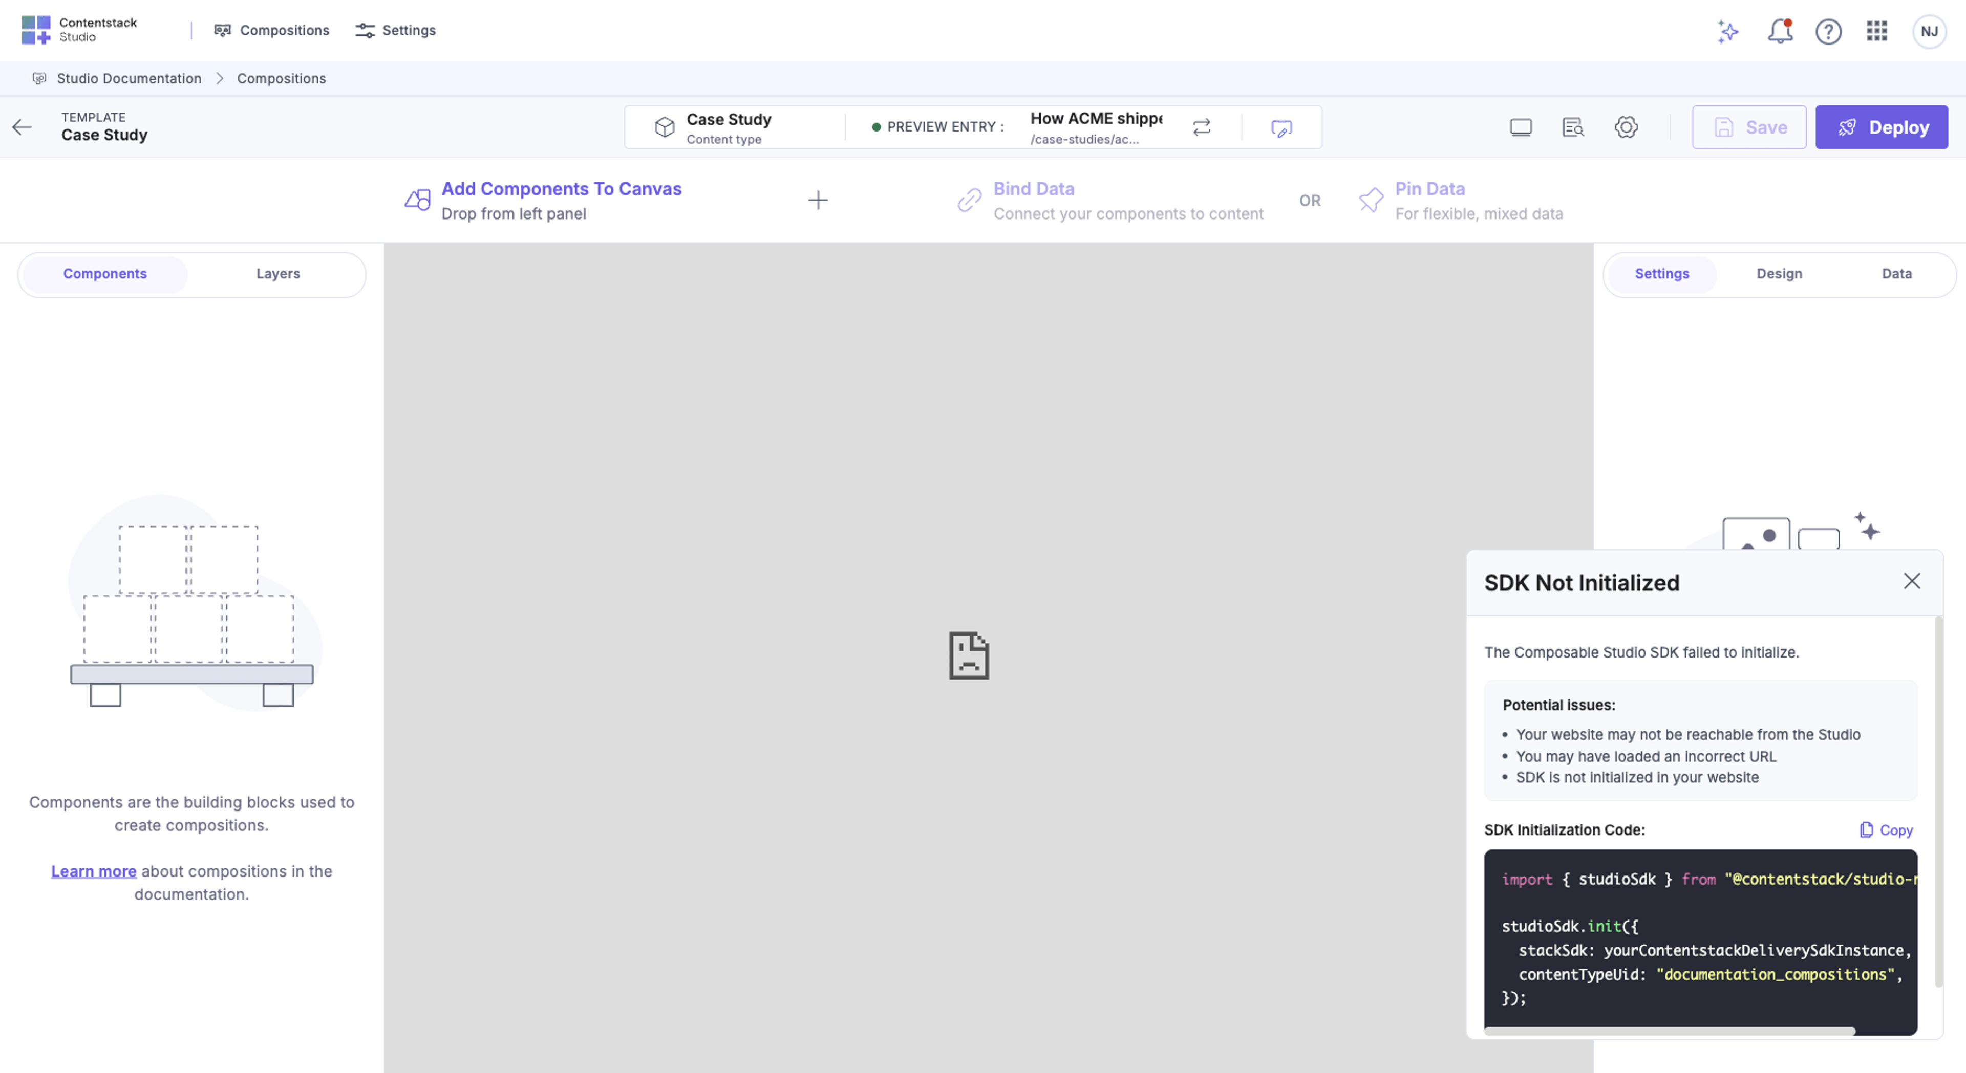Copy the SDK initialization code
This screenshot has height=1073, width=1966.
click(1886, 830)
